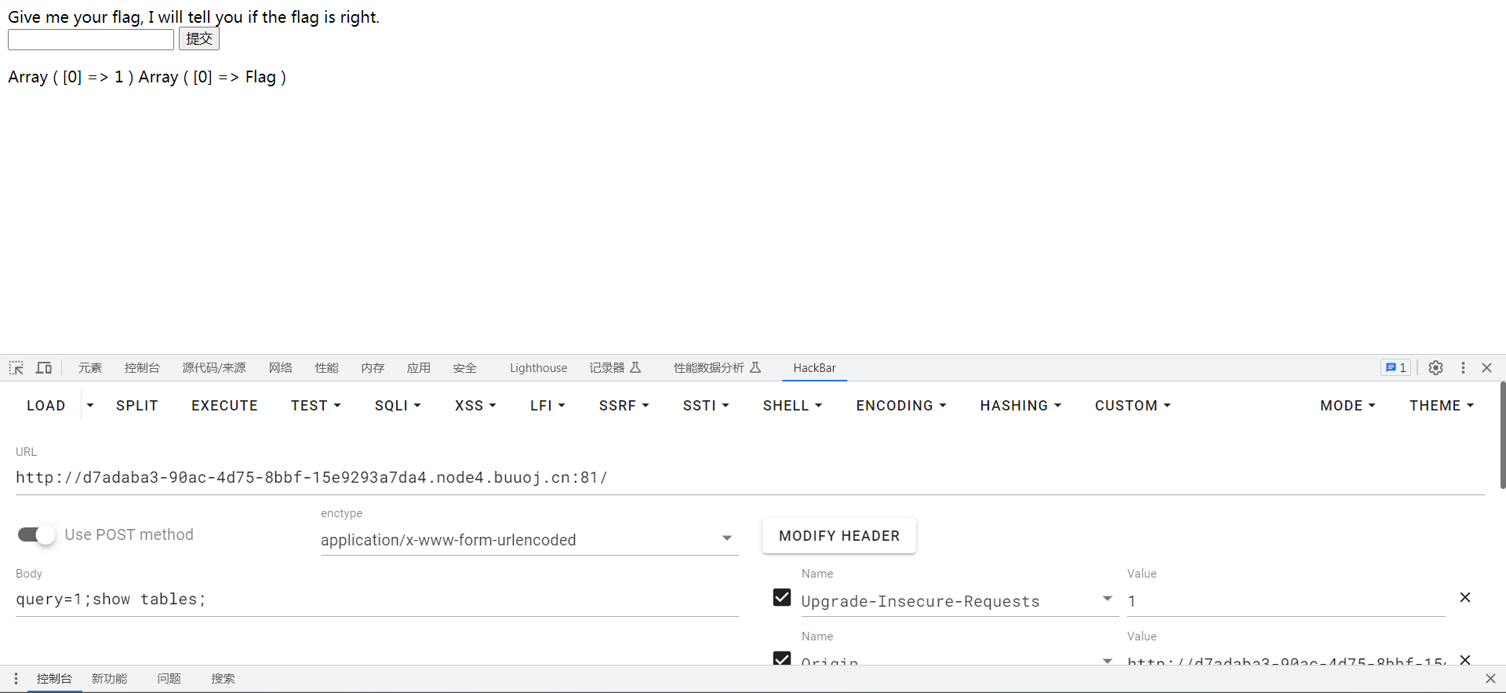Click the EXECUTE button

(x=224, y=406)
